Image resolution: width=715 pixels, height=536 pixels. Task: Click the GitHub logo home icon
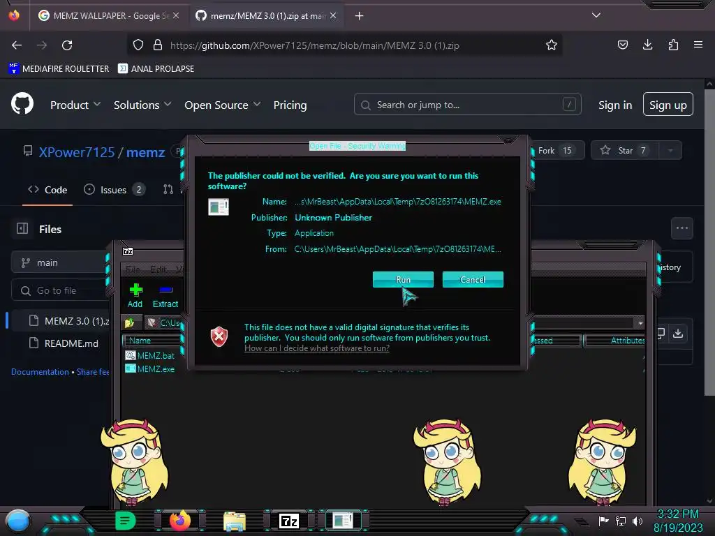[22, 104]
